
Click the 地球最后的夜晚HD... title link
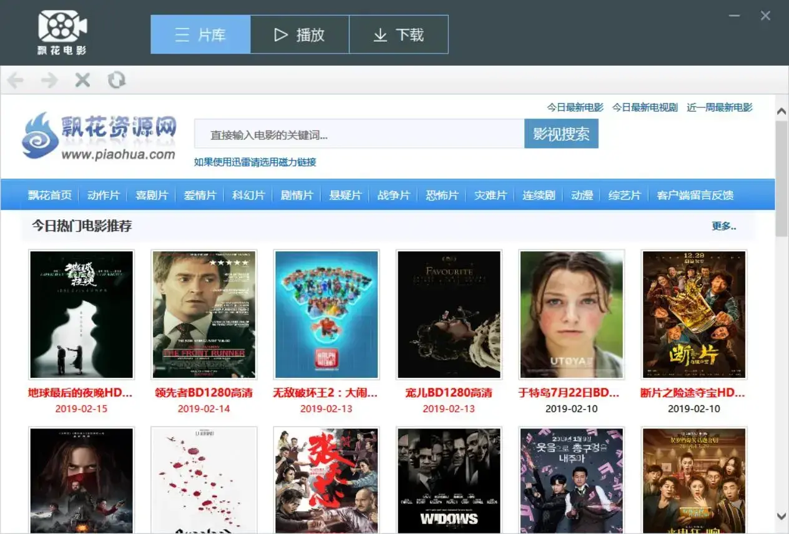[81, 393]
